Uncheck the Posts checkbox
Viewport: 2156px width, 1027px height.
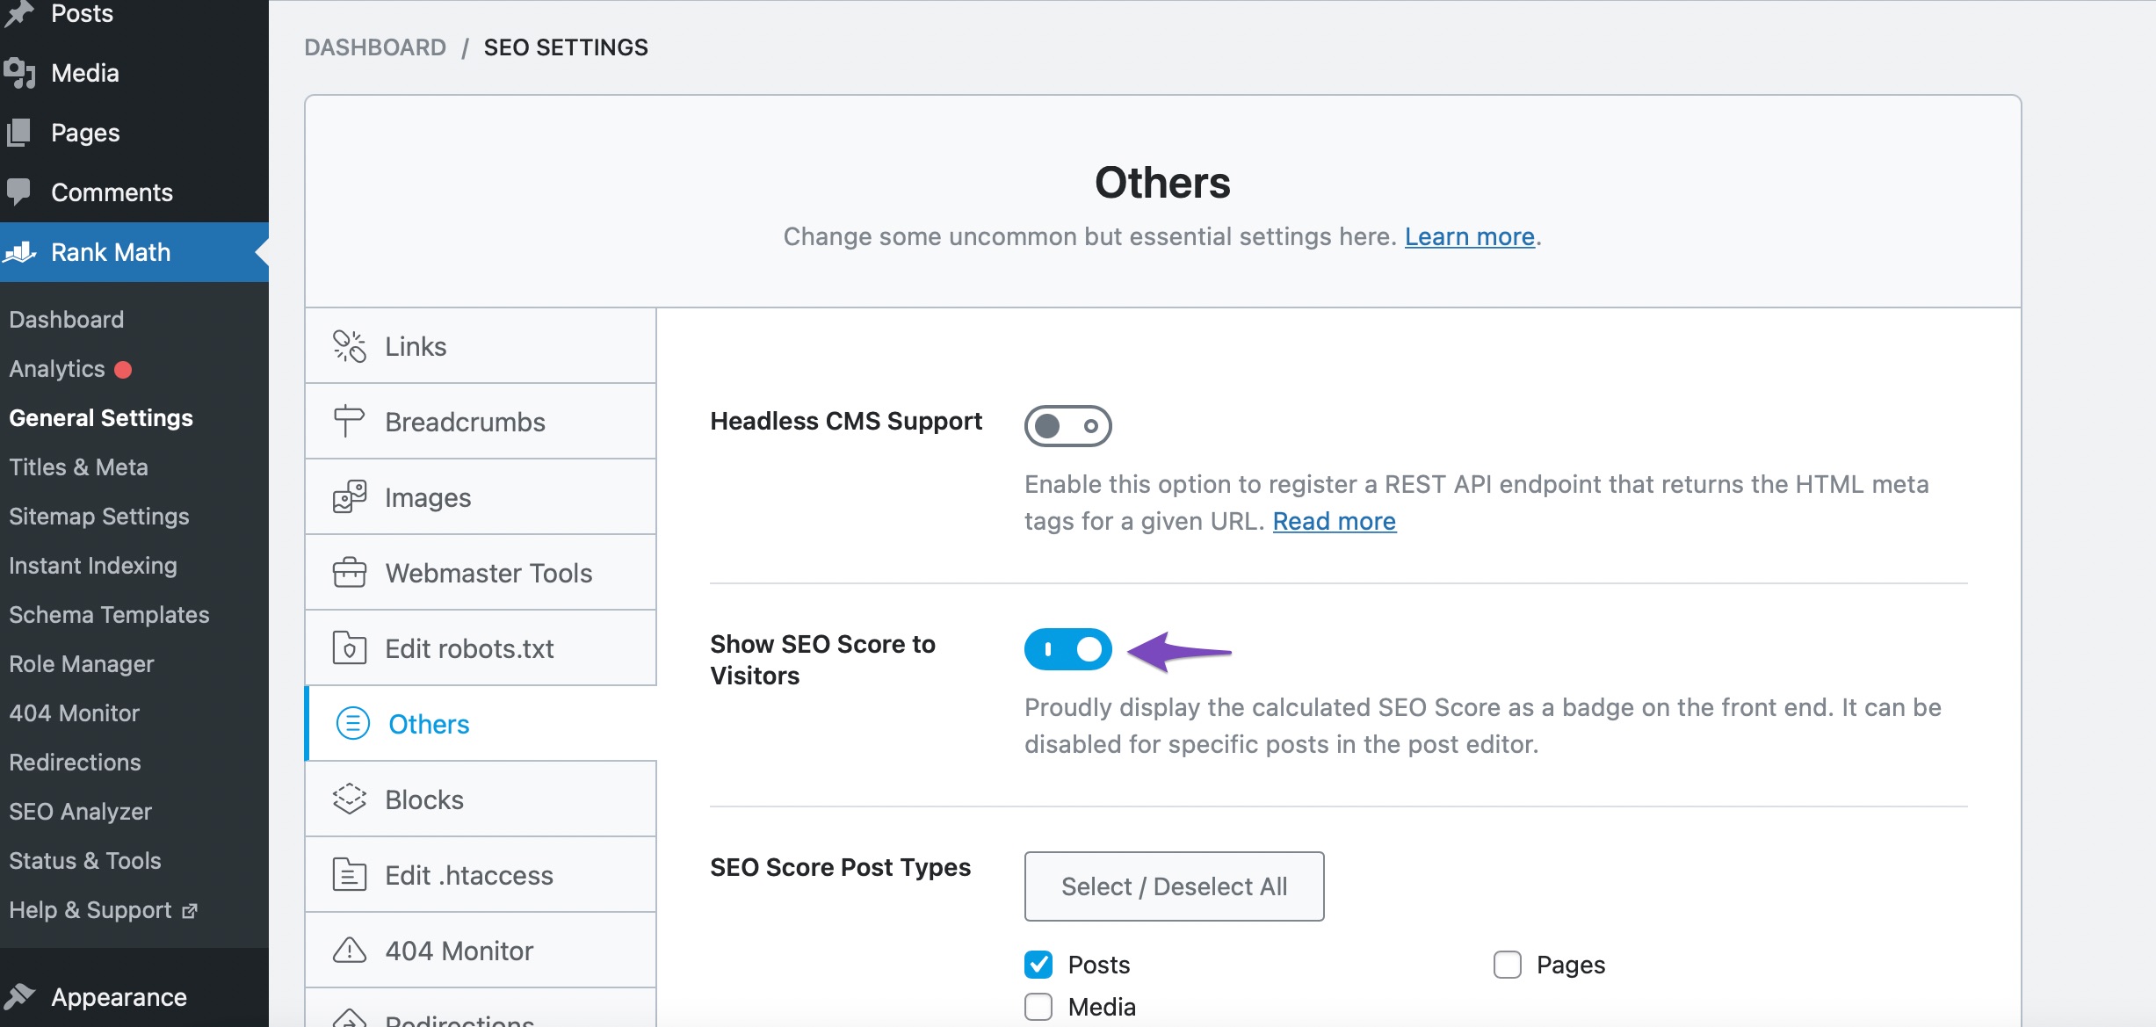point(1038,965)
